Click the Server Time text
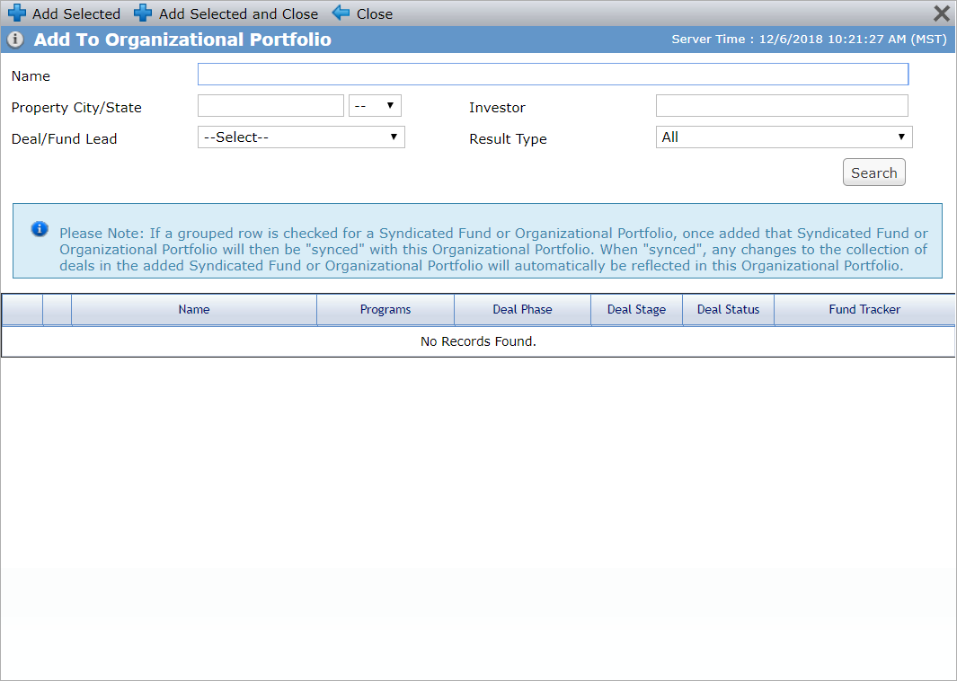 coord(810,39)
